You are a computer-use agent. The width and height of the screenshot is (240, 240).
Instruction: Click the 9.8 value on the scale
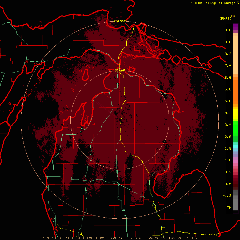click(228, 30)
